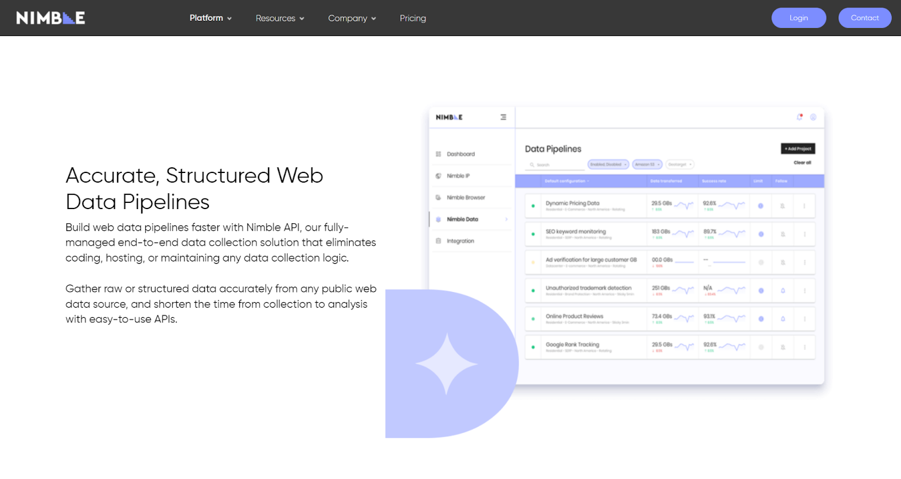Open the more options menu for the Ad verification row
The width and height of the screenshot is (901, 479).
click(804, 262)
